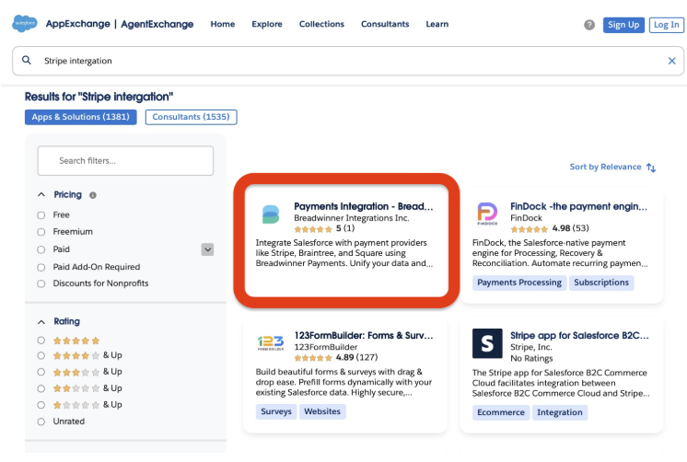
Task: Click the sort arrows icon next to Relevance
Action: coord(651,167)
